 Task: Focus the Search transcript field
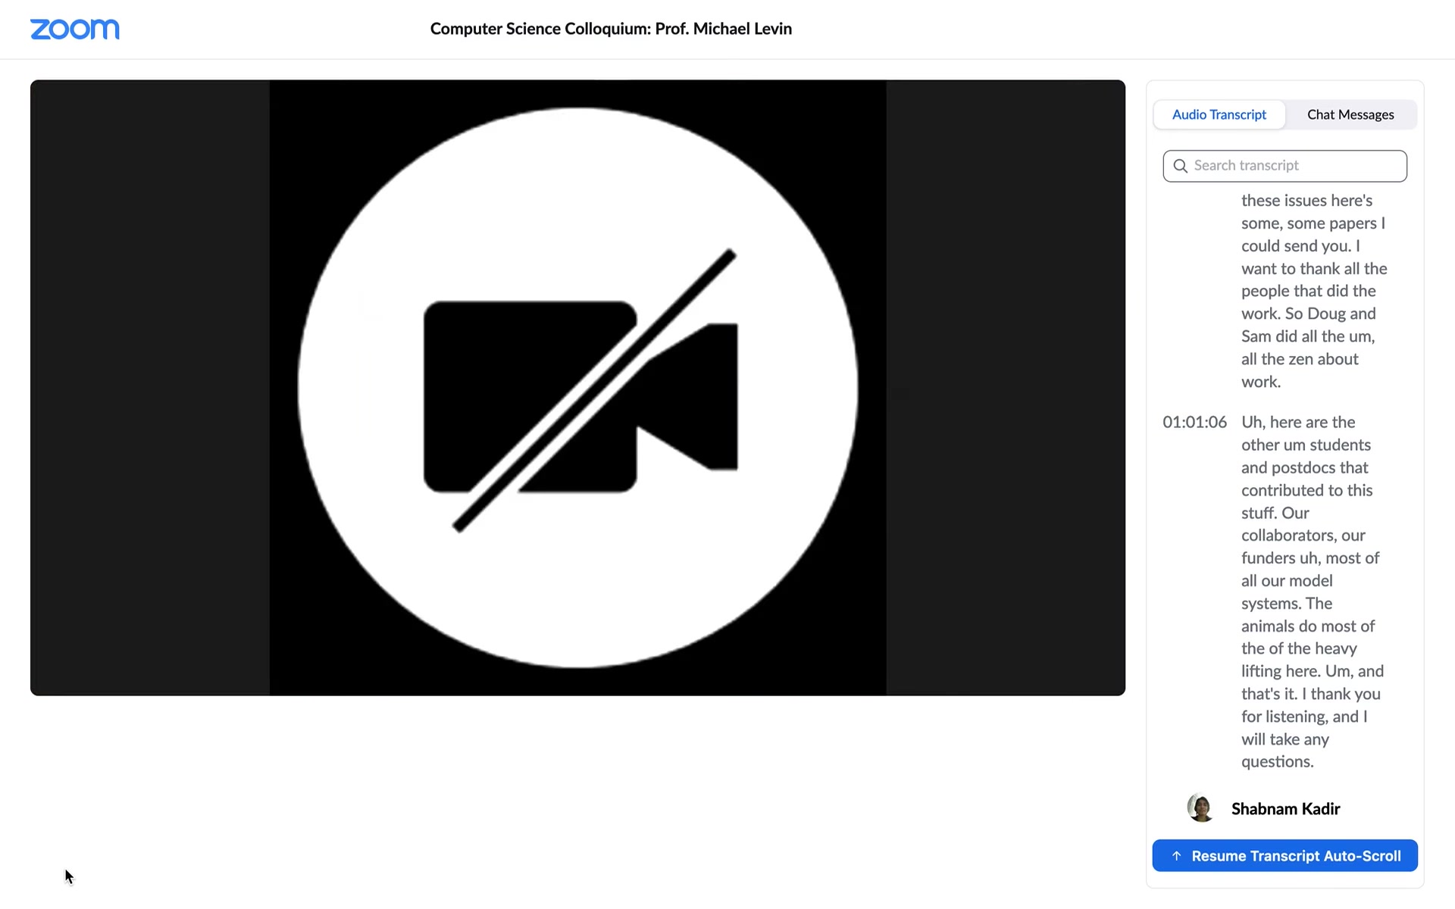pyautogui.click(x=1296, y=166)
